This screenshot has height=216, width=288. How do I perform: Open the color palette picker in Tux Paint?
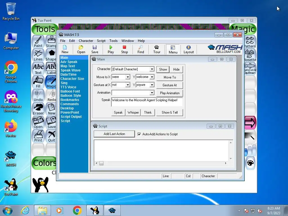250,163
